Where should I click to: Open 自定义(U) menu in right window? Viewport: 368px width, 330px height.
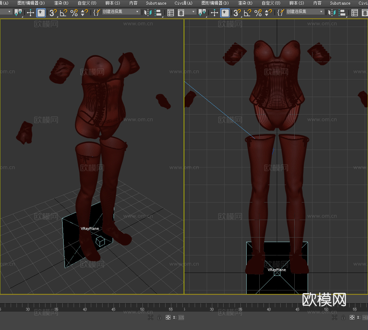tap(271, 3)
